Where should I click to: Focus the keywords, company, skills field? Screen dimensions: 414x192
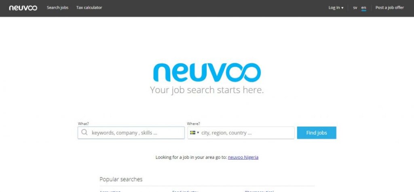[131, 133]
